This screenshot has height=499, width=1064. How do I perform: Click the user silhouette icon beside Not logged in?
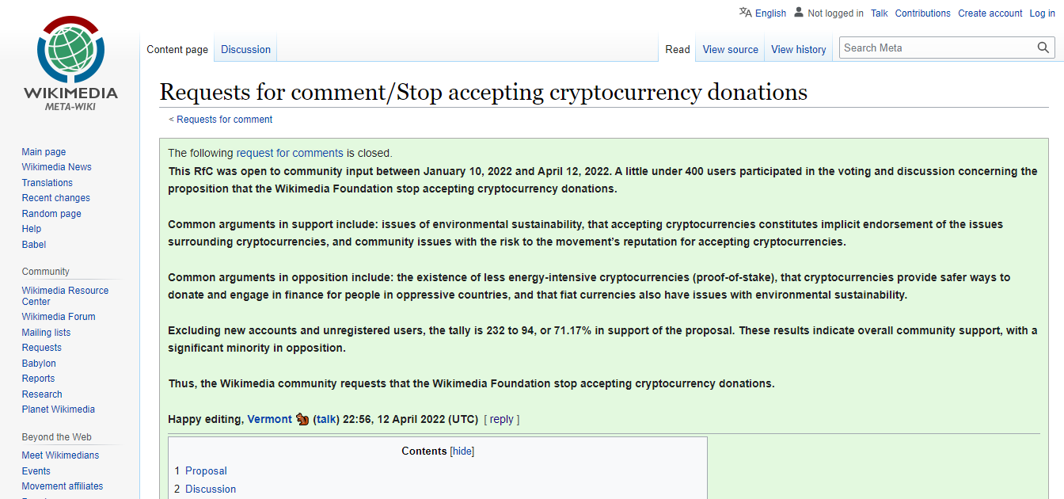point(799,12)
